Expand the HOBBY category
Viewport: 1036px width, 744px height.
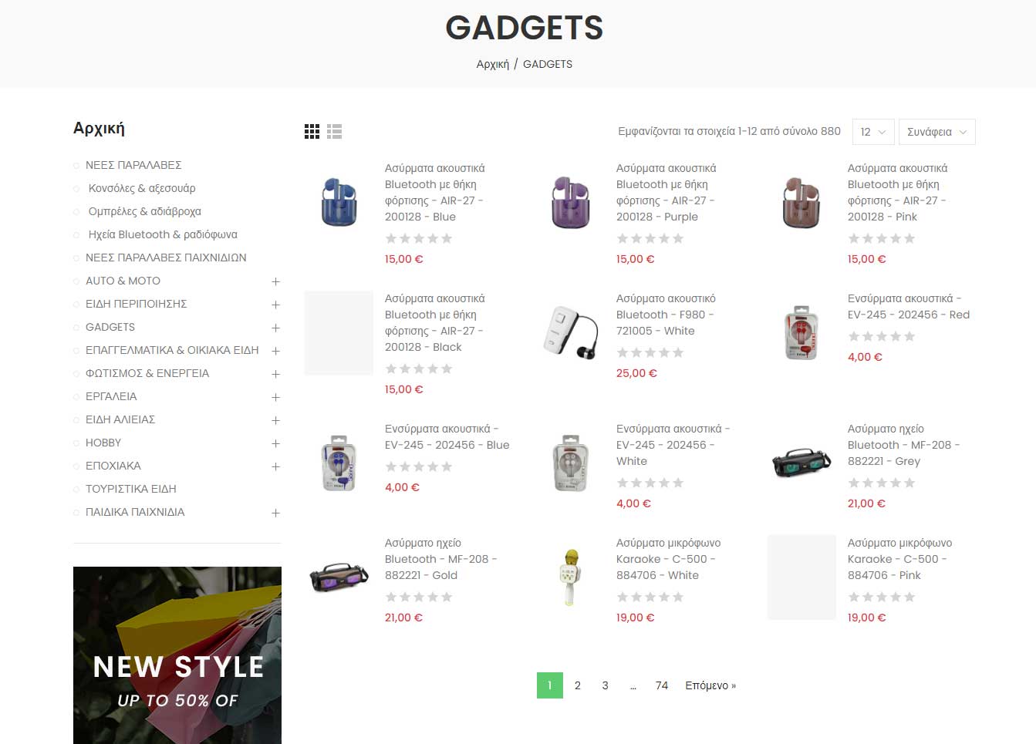275,443
